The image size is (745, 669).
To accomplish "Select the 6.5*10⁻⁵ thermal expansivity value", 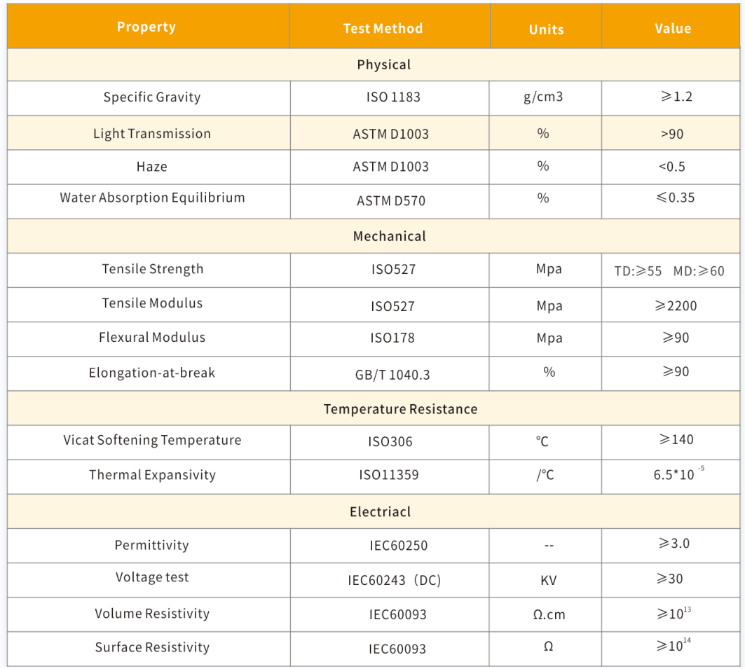I will pos(676,475).
